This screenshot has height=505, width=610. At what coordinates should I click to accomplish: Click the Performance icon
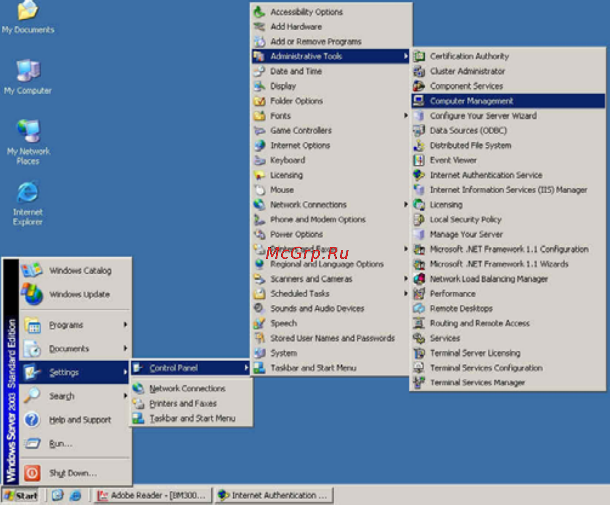tap(418, 293)
